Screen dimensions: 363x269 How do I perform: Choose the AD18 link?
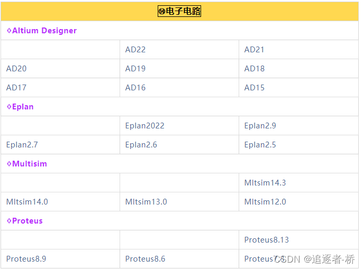click(x=254, y=69)
